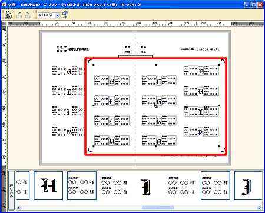This screenshot has height=213, width=265.
Task: Click the large I letter in bottom strip
Action: (146, 187)
